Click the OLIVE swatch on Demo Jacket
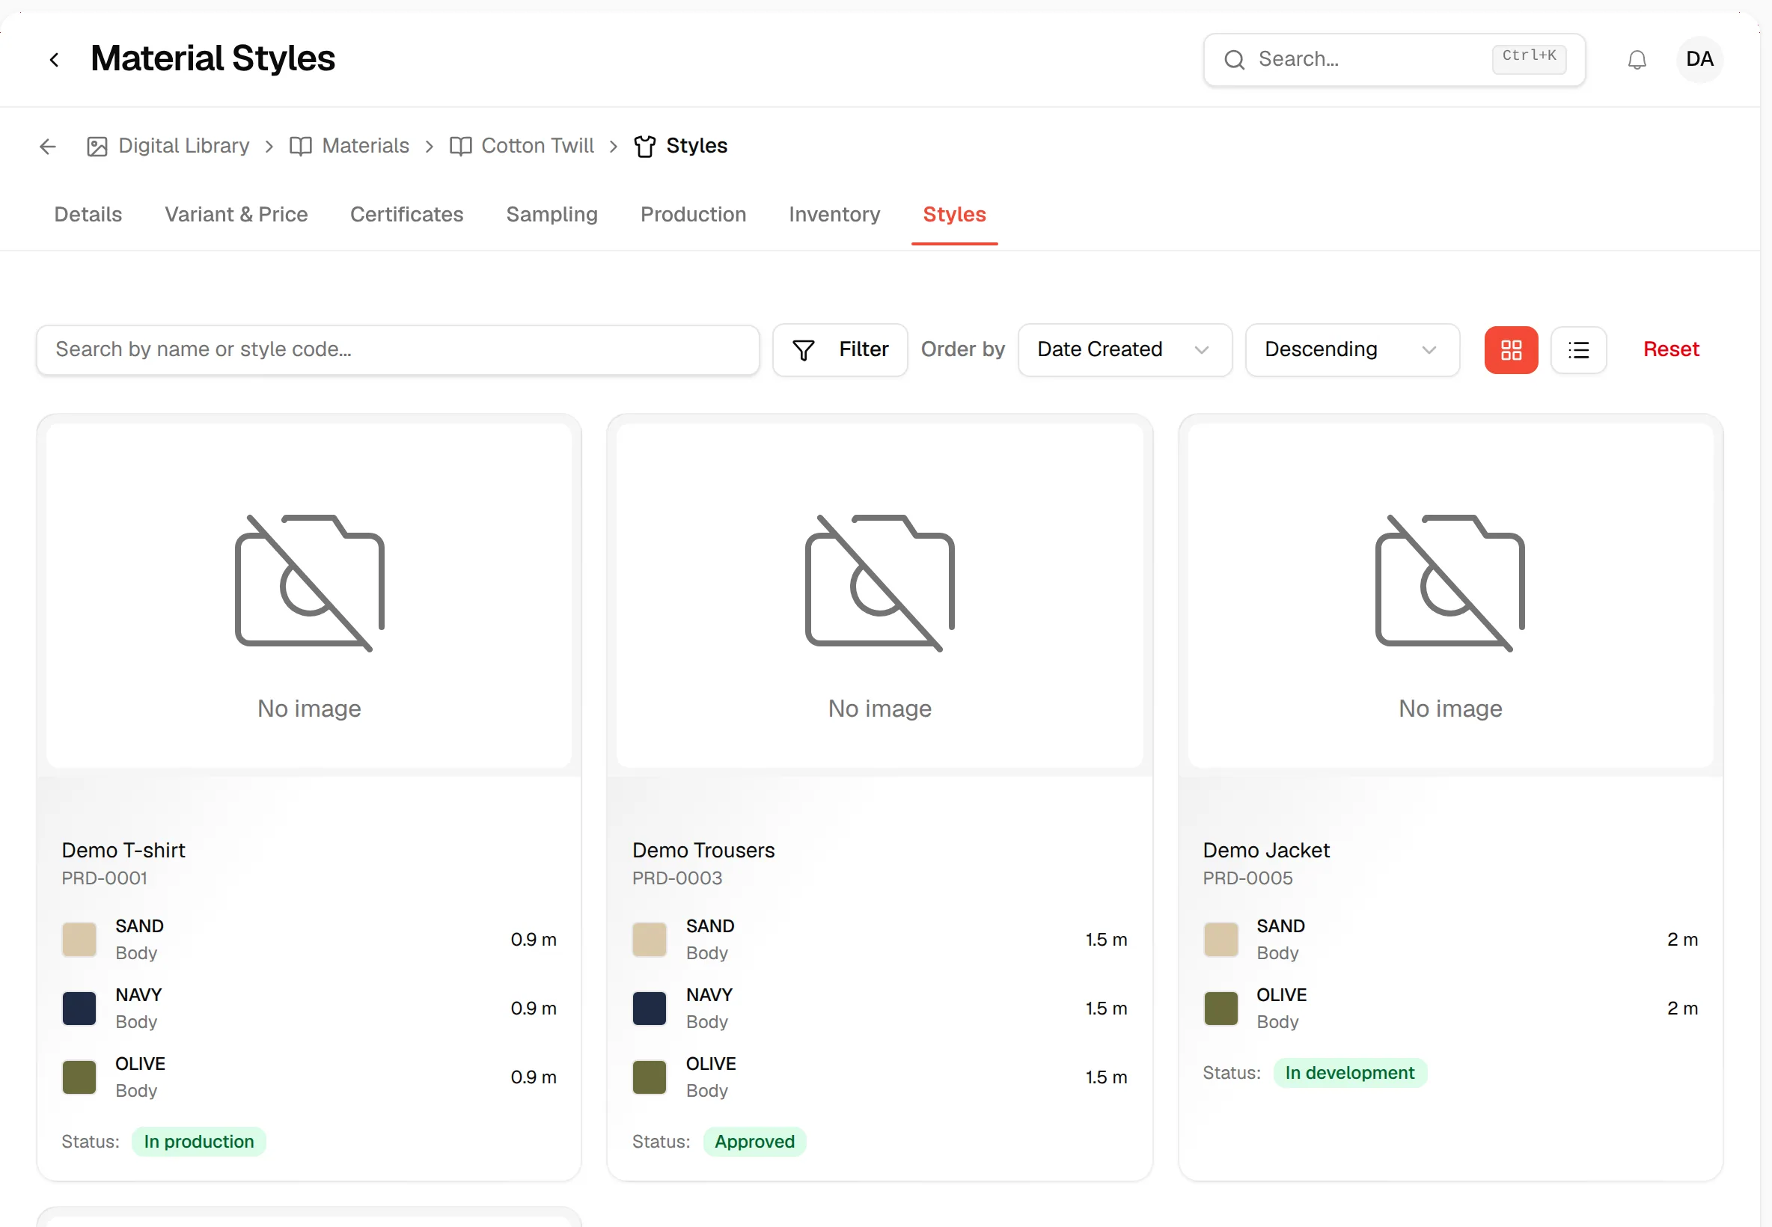 [x=1220, y=1009]
